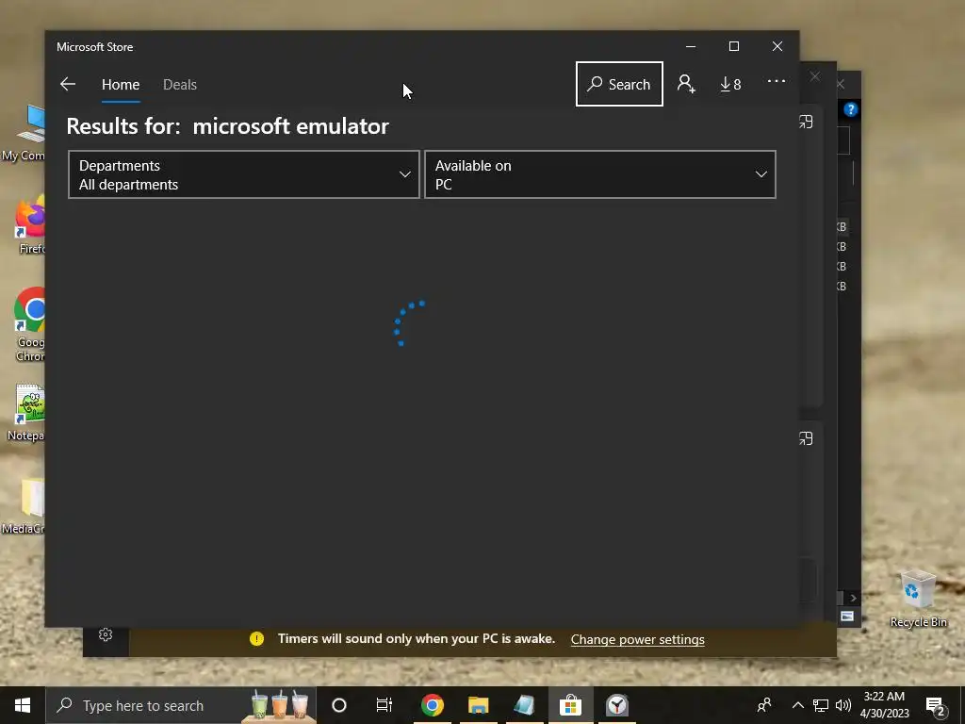
Task: Click lower expand-view icon in window behind the Store
Action: pyautogui.click(x=806, y=438)
